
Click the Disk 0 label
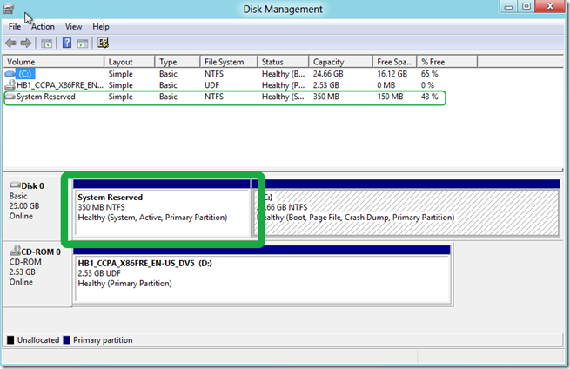pyautogui.click(x=32, y=185)
